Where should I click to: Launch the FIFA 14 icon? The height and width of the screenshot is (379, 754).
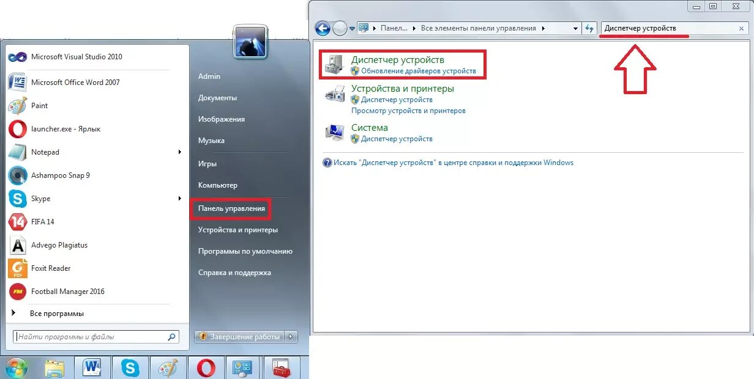tap(18, 222)
